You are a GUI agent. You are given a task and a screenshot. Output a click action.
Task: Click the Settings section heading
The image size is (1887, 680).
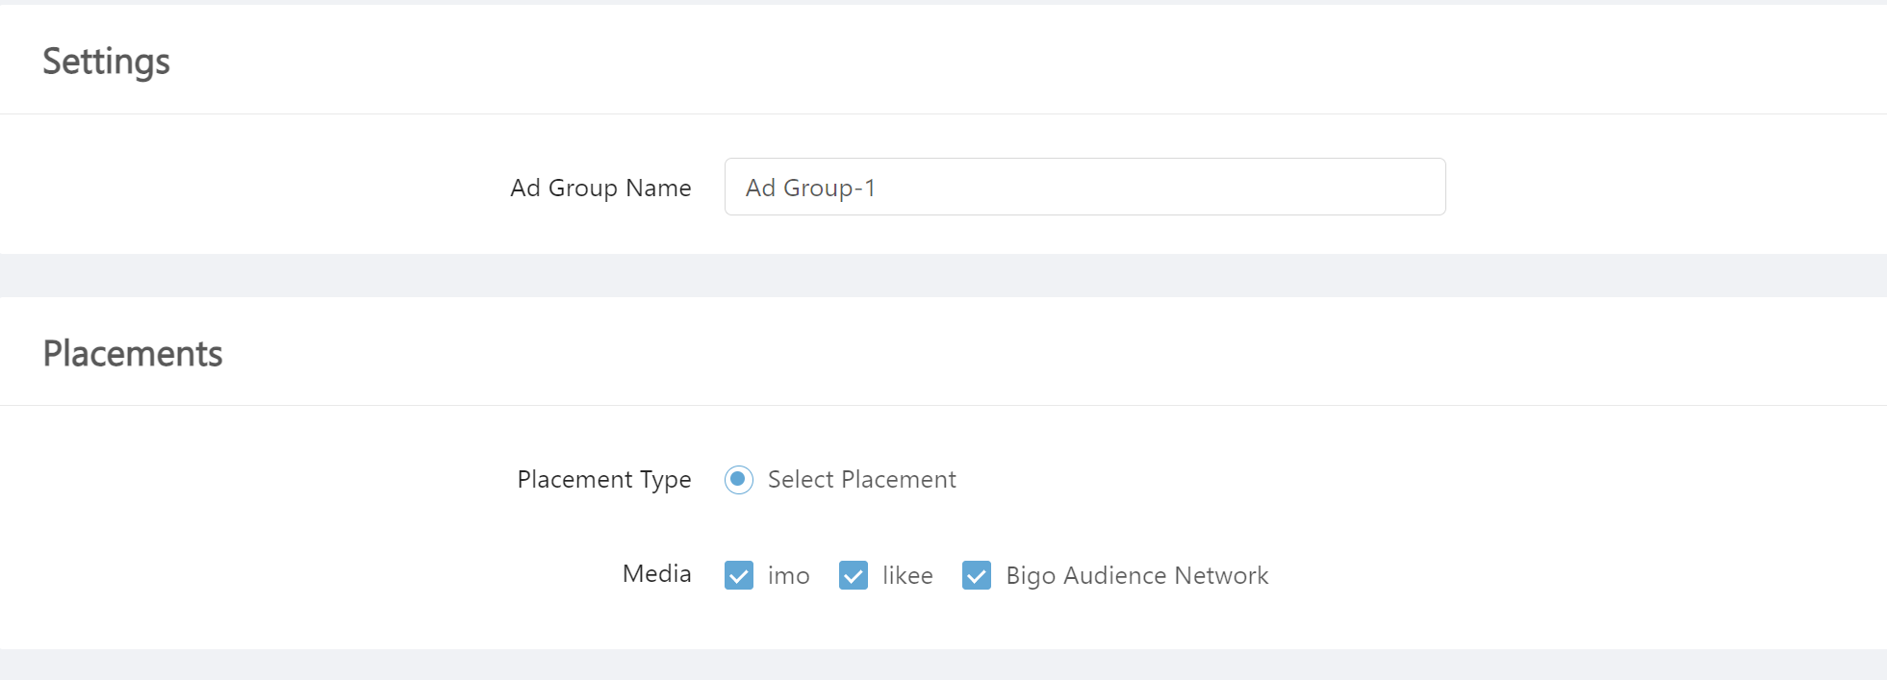(x=107, y=62)
